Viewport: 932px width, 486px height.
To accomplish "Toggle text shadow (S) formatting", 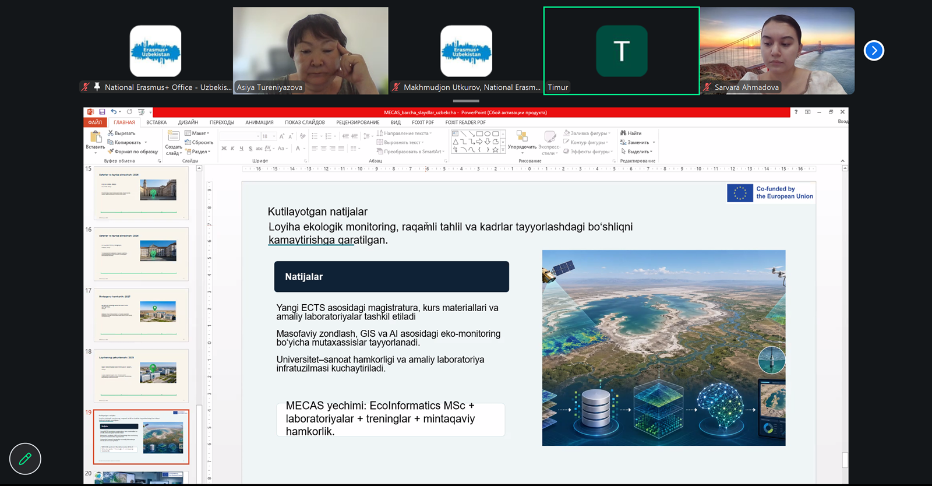I will 250,149.
